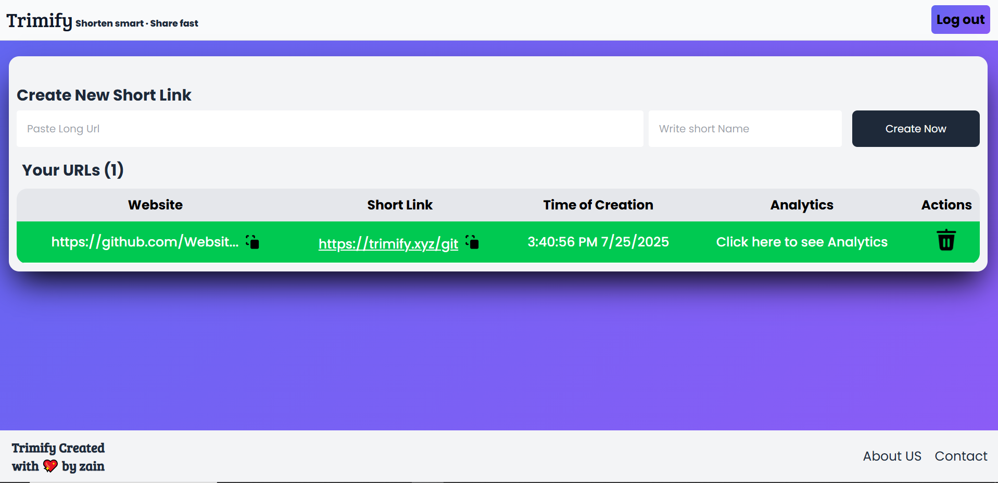The image size is (998, 483).
Task: Open the https://trimify.xyz/git short link
Action: 388,243
